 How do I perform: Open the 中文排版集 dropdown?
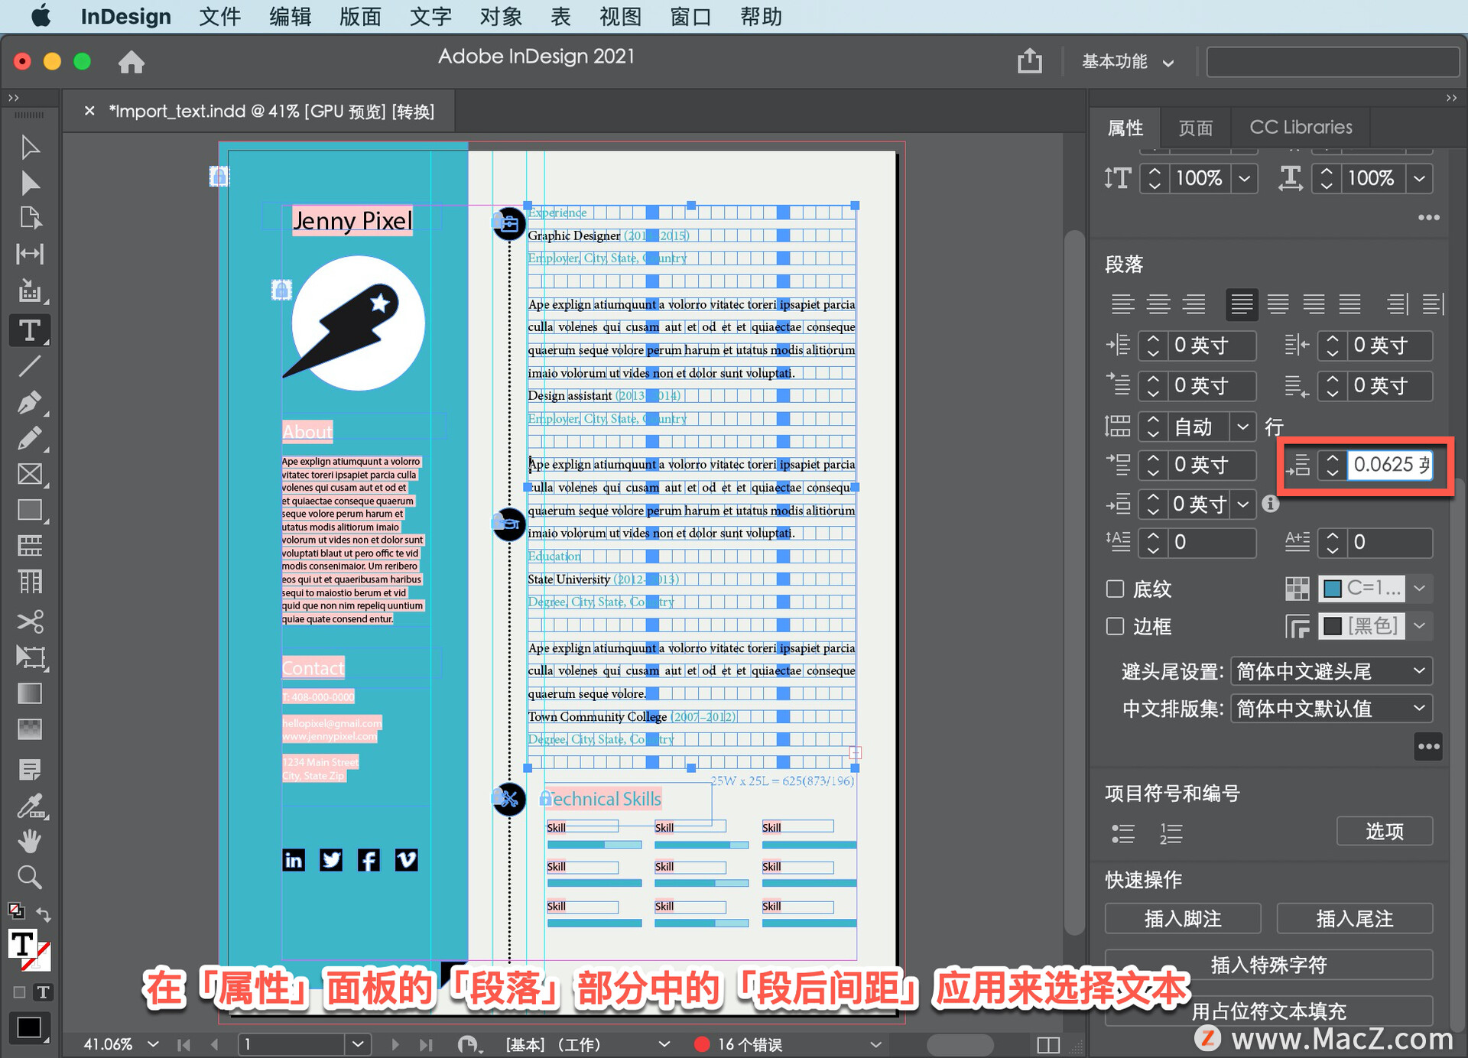1331,709
